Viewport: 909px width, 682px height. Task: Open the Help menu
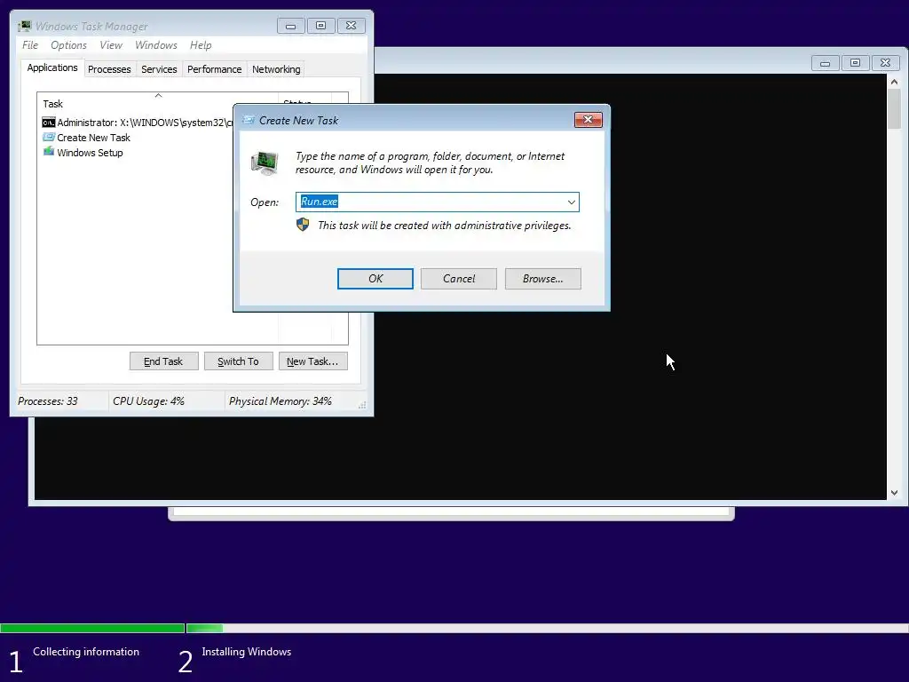click(201, 45)
